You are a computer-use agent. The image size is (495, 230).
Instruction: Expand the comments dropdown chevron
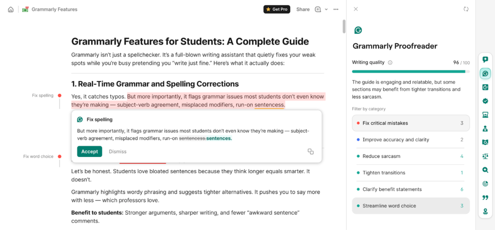click(x=326, y=10)
